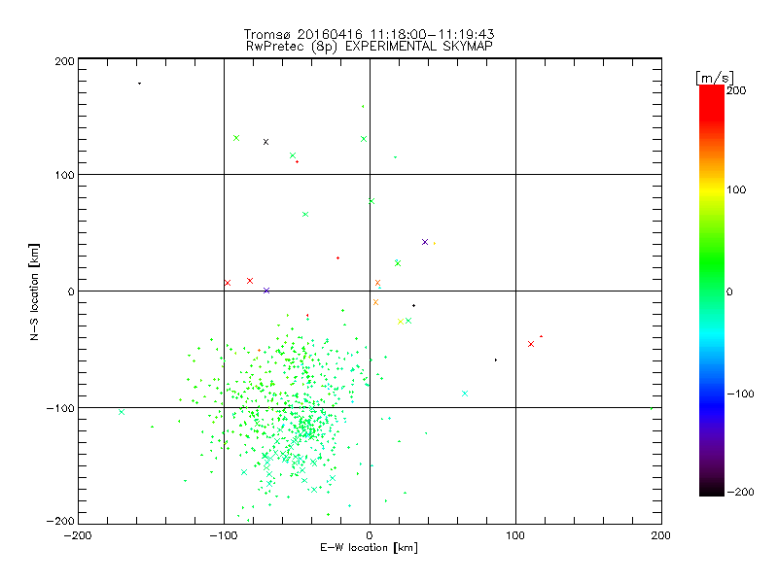Click the lone black X marker in the skymap
The image size is (778, 583).
click(x=265, y=142)
